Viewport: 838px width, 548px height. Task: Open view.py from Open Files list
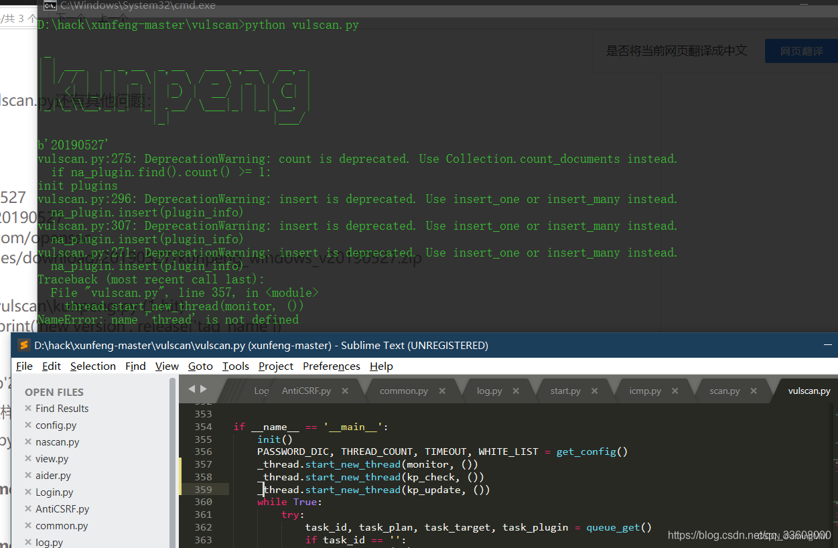coord(52,459)
